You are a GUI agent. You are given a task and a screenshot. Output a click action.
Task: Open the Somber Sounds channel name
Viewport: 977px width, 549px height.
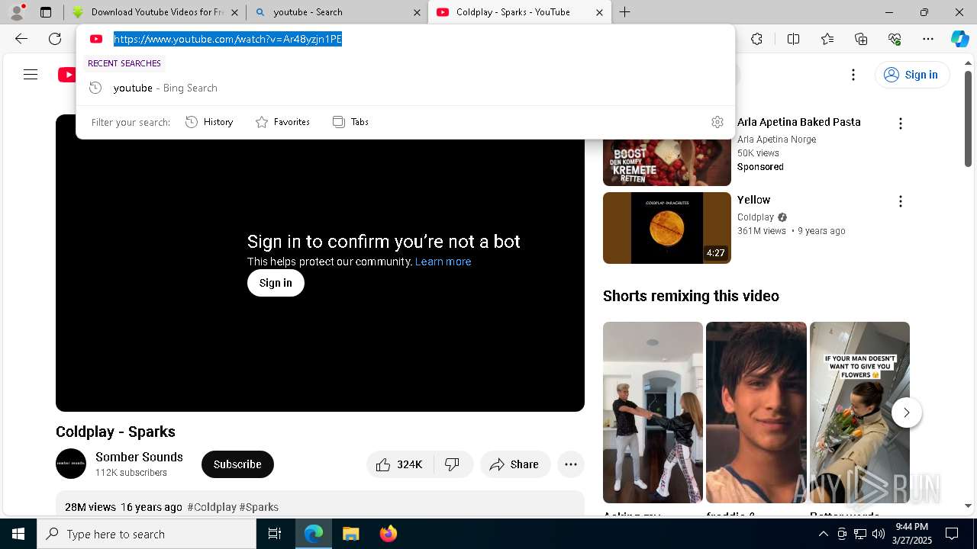tap(139, 457)
